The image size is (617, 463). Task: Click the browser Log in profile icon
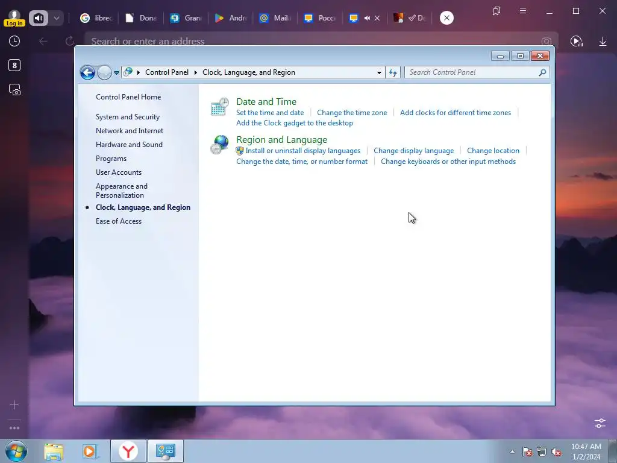point(14,18)
